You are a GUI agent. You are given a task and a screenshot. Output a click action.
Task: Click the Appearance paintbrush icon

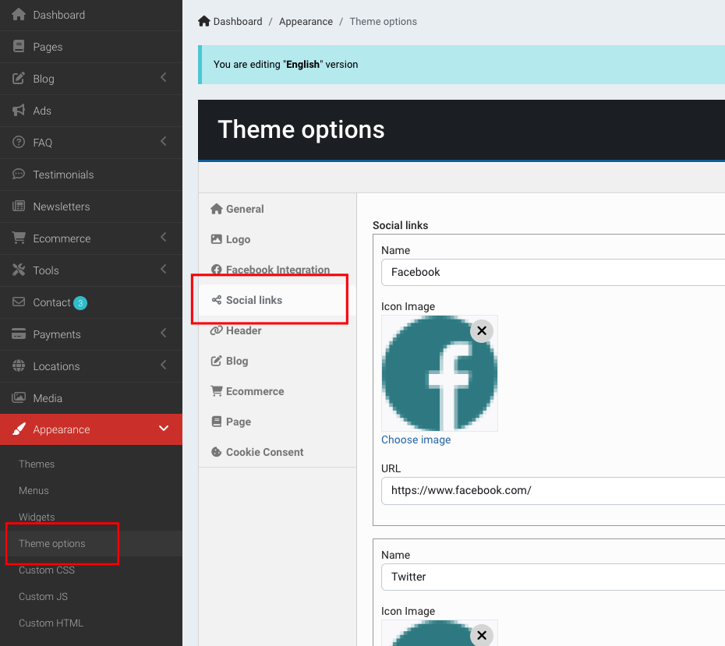pos(19,429)
